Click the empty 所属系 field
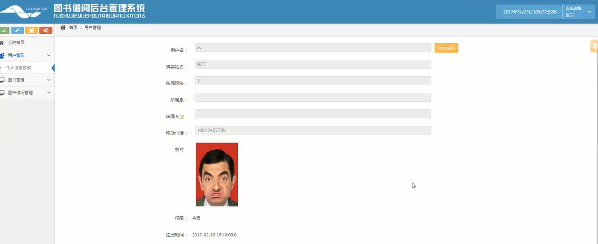Screen dimensions: 598x244 [313, 97]
